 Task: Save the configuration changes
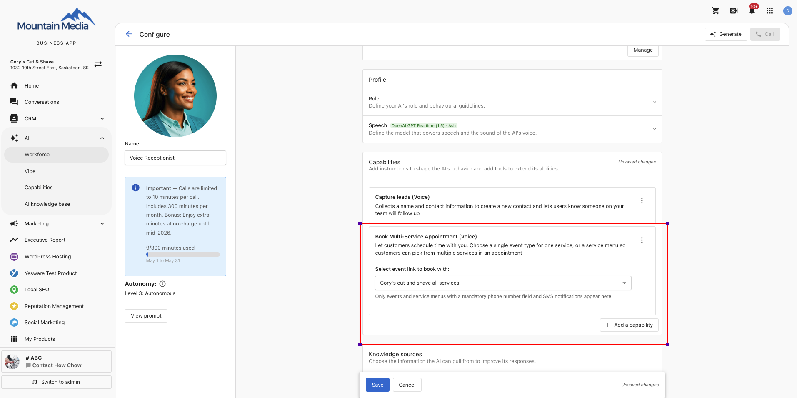377,385
